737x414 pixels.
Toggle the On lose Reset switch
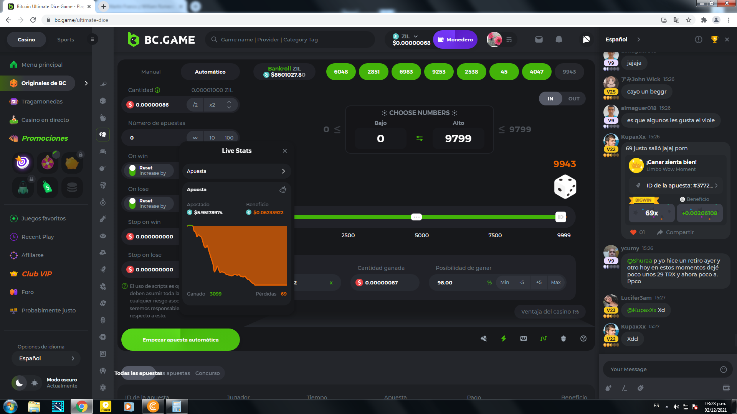click(133, 204)
